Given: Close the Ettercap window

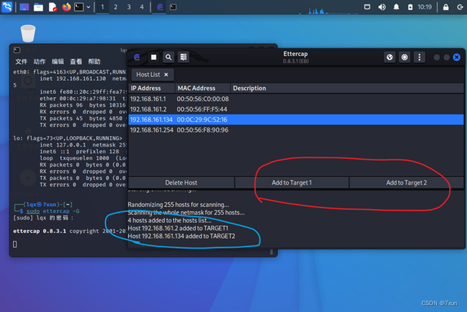Looking at the screenshot, I should 456,57.
